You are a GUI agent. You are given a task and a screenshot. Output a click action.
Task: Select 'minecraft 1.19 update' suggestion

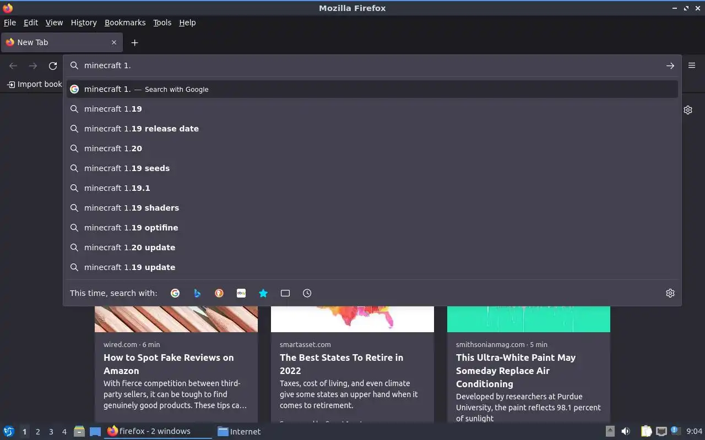(x=372, y=267)
